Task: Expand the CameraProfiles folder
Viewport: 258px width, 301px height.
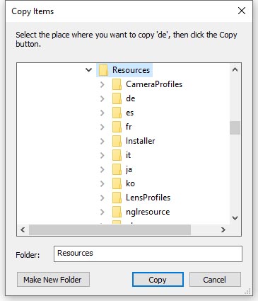Action: [102, 84]
